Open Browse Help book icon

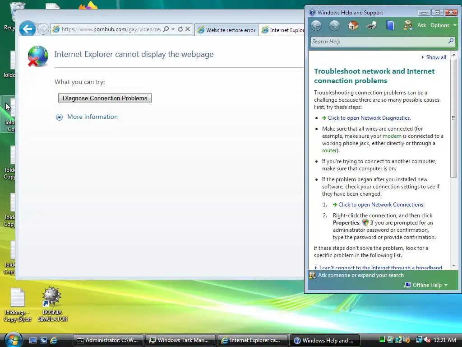click(x=390, y=25)
